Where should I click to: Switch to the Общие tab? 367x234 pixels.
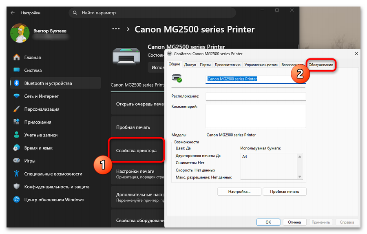(x=175, y=64)
